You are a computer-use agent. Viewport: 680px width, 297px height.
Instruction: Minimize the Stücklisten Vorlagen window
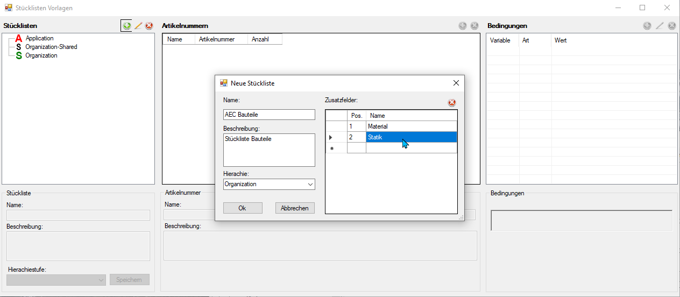(617, 8)
